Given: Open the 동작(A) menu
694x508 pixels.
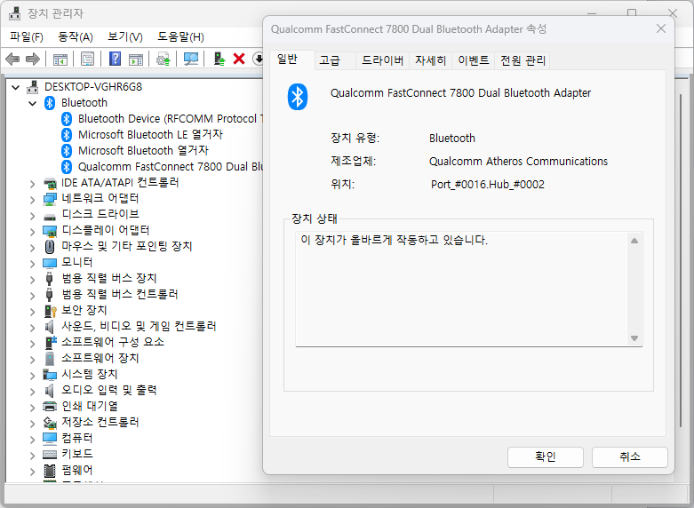Looking at the screenshot, I should coord(76,36).
